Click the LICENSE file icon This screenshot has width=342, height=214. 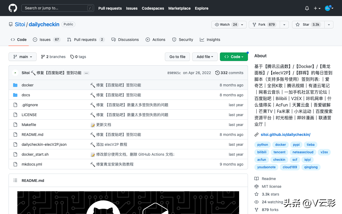coord(15,115)
